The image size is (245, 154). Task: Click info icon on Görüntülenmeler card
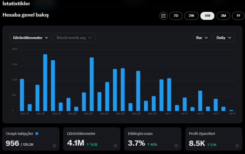(x=115, y=146)
